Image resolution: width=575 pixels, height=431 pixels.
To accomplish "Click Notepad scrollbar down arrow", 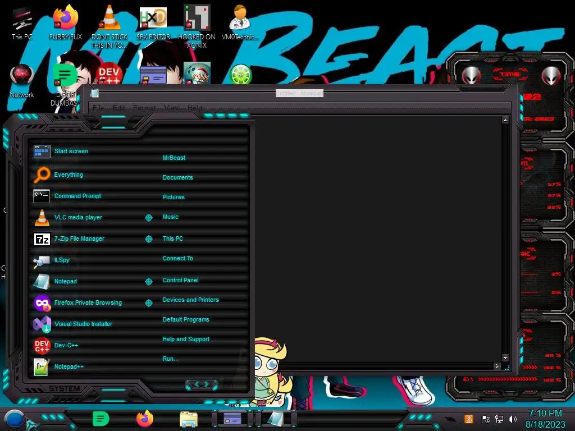I will point(506,357).
